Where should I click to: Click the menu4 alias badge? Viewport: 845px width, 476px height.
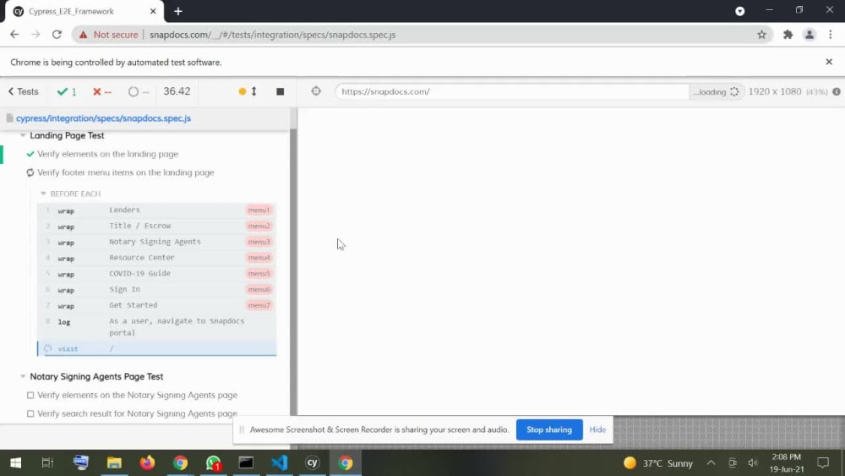[259, 258]
